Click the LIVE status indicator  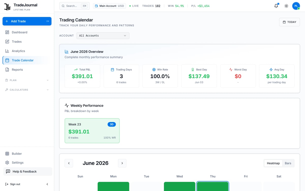134,6
